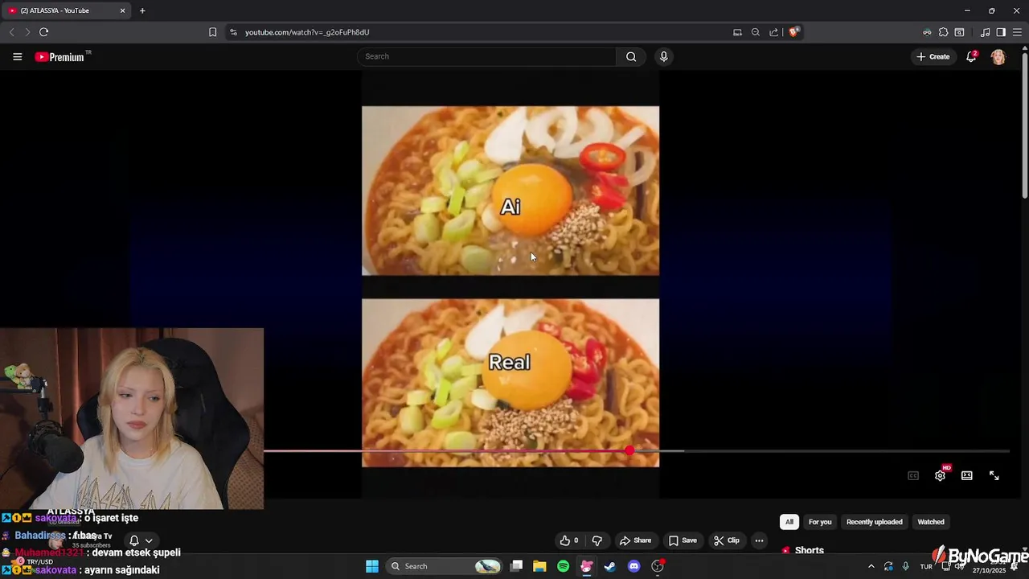Select the For you filter chip

[x=820, y=522]
